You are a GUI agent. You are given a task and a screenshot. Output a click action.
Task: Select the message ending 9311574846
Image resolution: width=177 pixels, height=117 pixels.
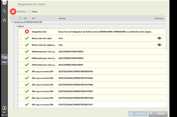pos(76,85)
